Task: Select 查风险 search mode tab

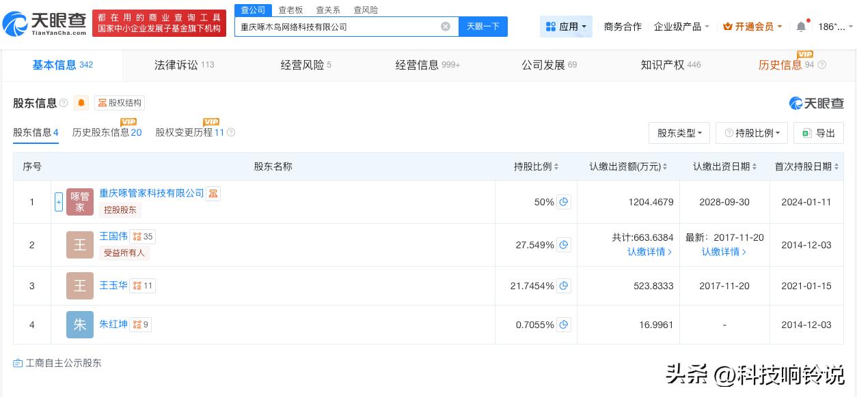Action: tap(366, 10)
